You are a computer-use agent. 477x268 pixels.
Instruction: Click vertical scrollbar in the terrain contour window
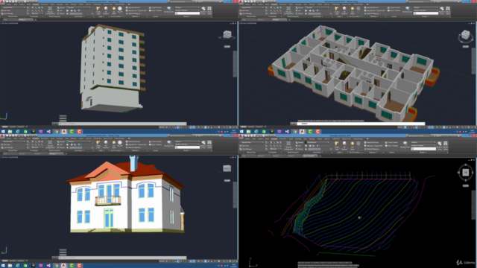coord(473,204)
